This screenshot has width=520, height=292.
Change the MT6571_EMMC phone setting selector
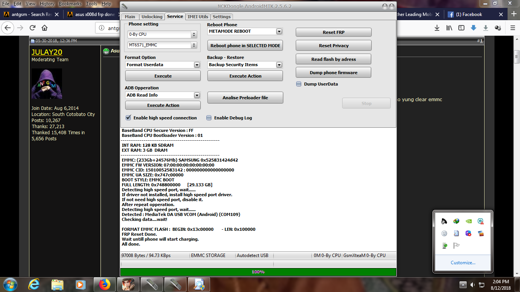pos(162,45)
